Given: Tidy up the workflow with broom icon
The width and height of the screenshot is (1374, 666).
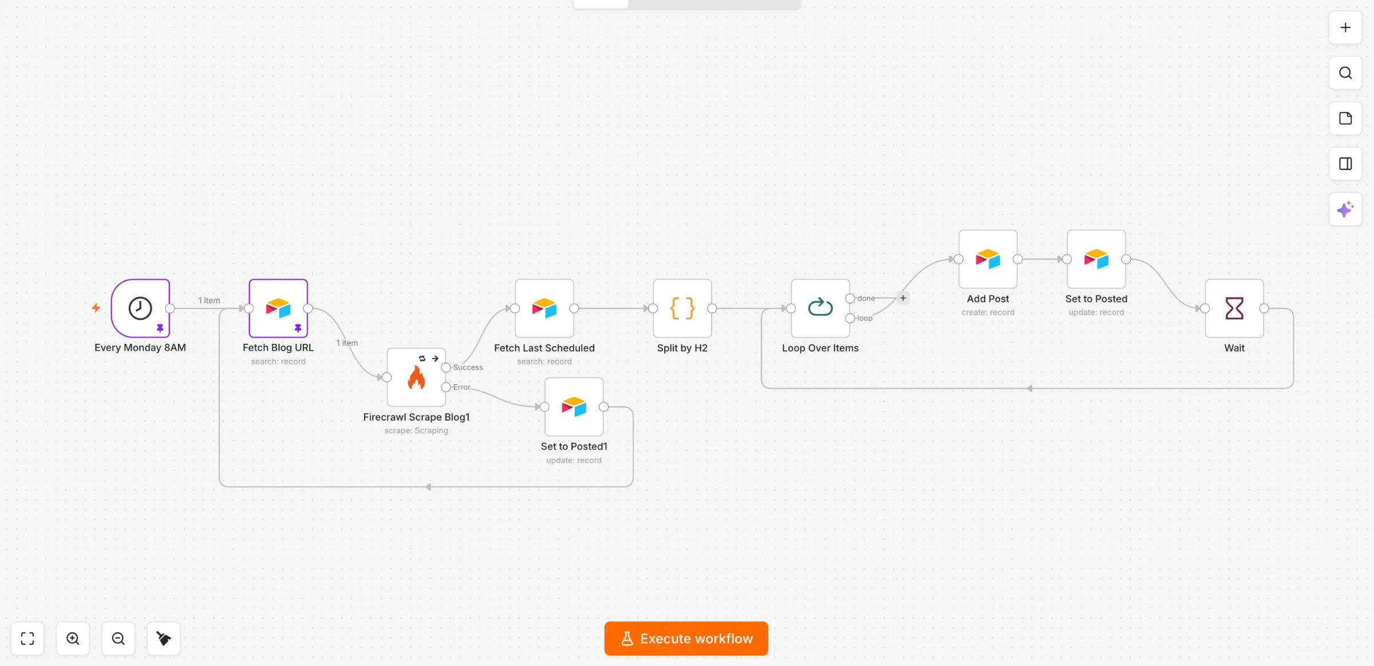Looking at the screenshot, I should (164, 639).
